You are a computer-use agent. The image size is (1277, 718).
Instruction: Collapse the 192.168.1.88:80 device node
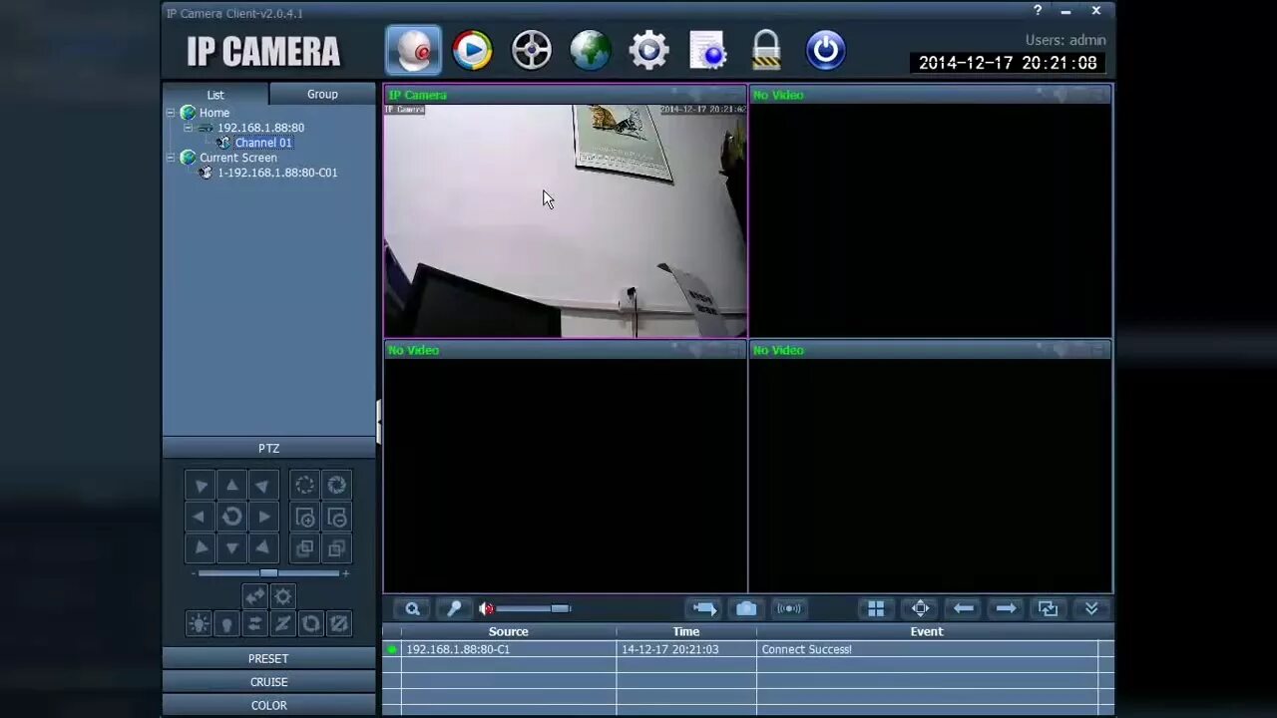tap(188, 128)
